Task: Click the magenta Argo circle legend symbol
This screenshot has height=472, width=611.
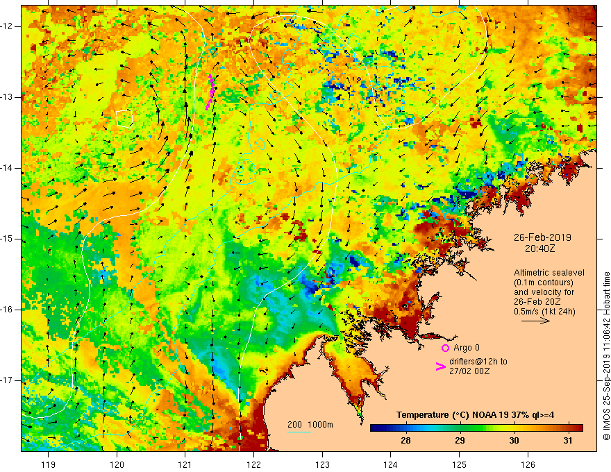Action: [445, 348]
